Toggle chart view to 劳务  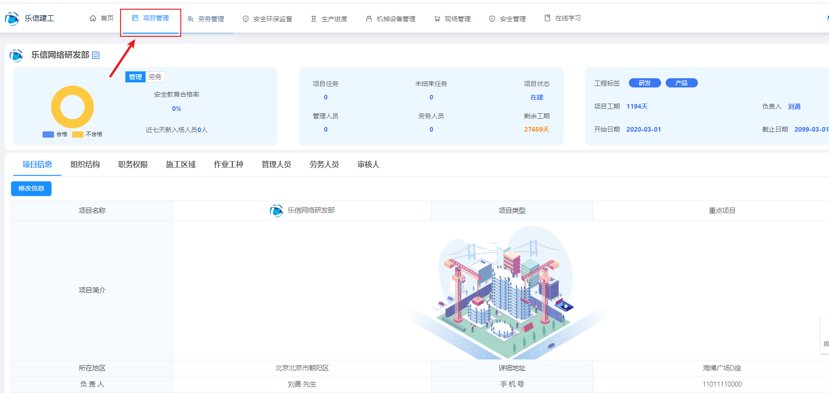click(x=155, y=77)
